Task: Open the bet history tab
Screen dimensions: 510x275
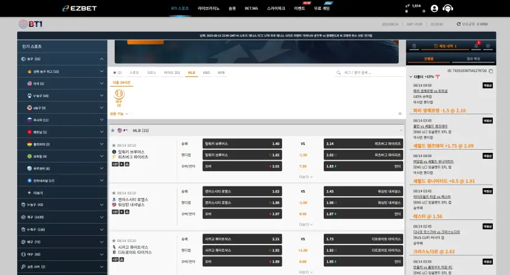Action: click(445, 46)
